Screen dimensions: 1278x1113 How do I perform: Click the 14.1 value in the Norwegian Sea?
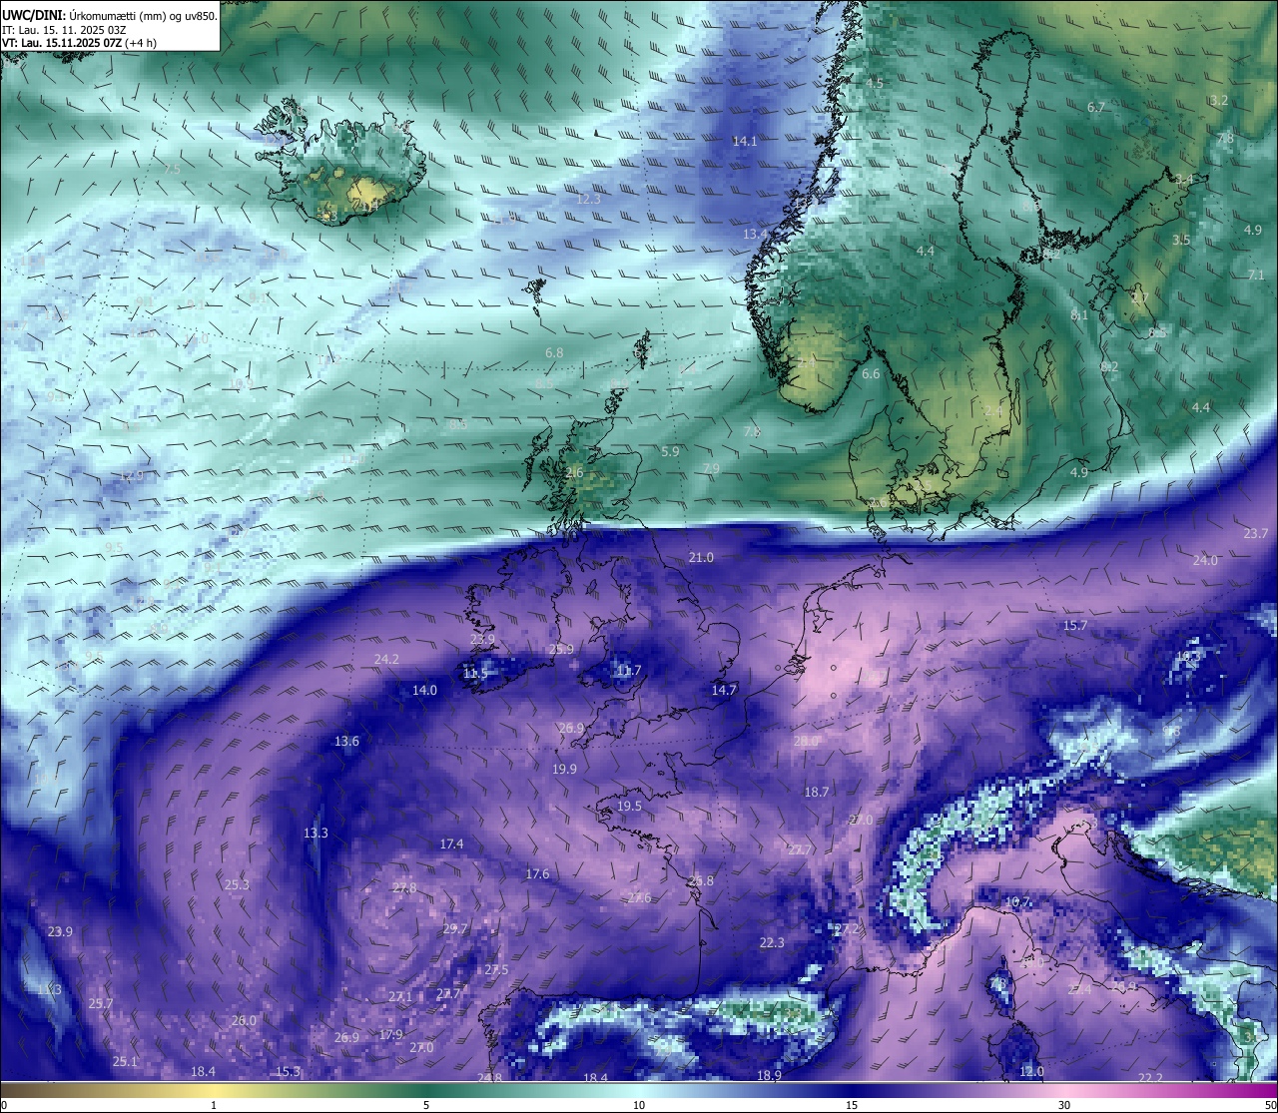pos(745,142)
